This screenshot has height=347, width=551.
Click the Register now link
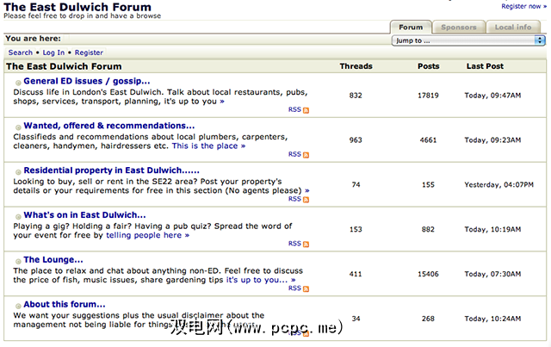coord(523,6)
